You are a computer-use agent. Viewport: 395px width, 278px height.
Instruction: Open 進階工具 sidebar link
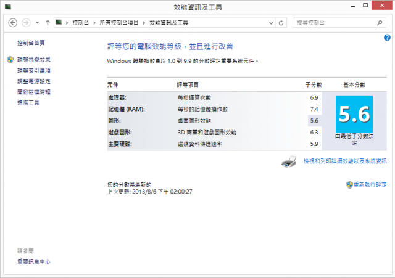pyautogui.click(x=28, y=103)
